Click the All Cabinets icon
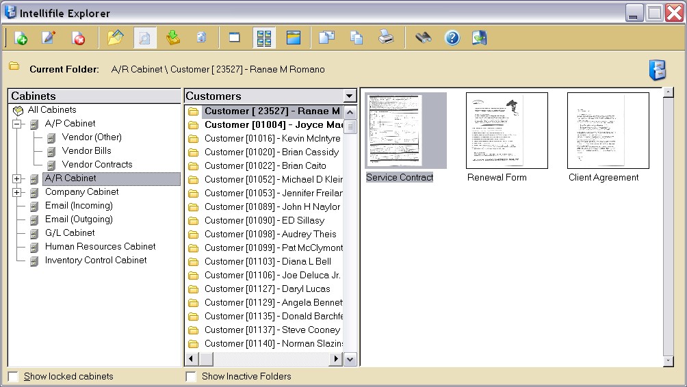 coord(18,110)
